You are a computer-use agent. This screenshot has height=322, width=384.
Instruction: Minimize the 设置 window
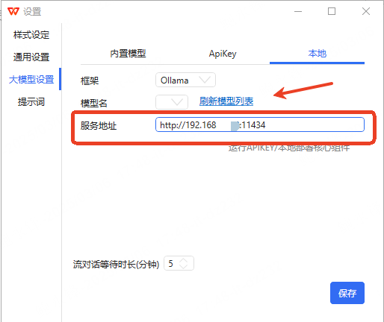pos(298,11)
